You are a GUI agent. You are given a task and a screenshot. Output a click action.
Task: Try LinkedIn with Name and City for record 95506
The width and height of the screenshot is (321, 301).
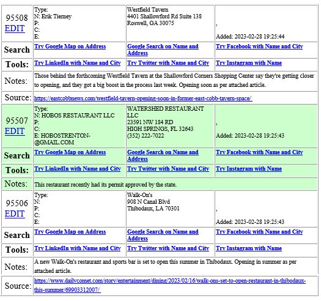78,248
